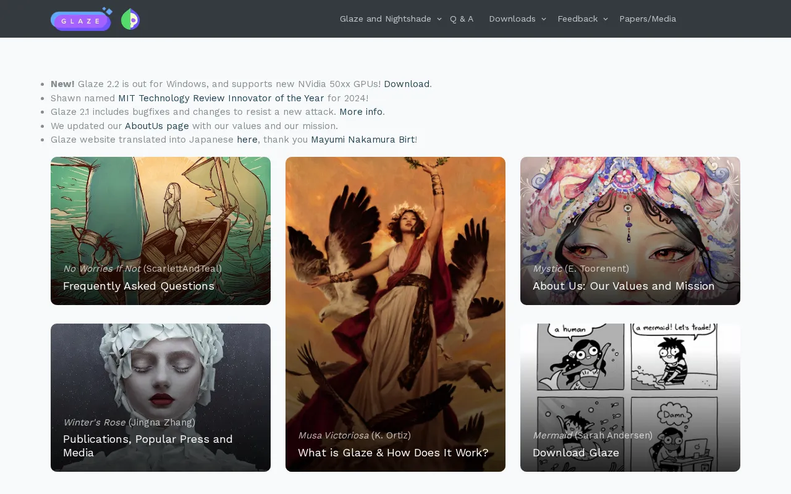The width and height of the screenshot is (791, 494).
Task: Click the Musa Victoriosa (K. Ortiz) caption
Action: 354,435
